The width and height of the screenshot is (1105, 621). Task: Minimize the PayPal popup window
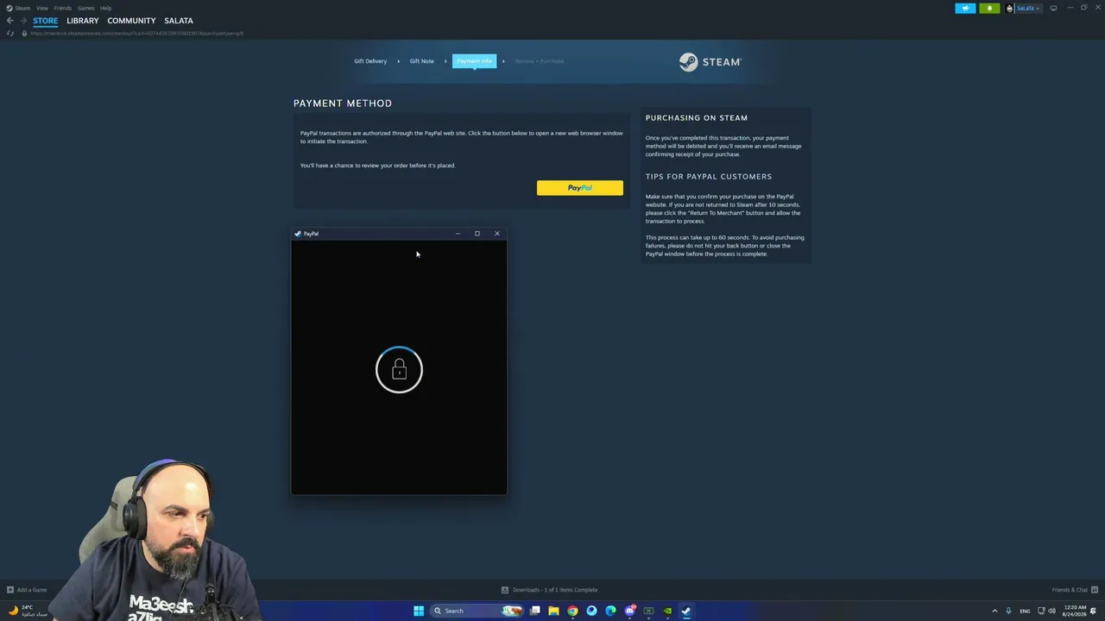click(x=458, y=234)
